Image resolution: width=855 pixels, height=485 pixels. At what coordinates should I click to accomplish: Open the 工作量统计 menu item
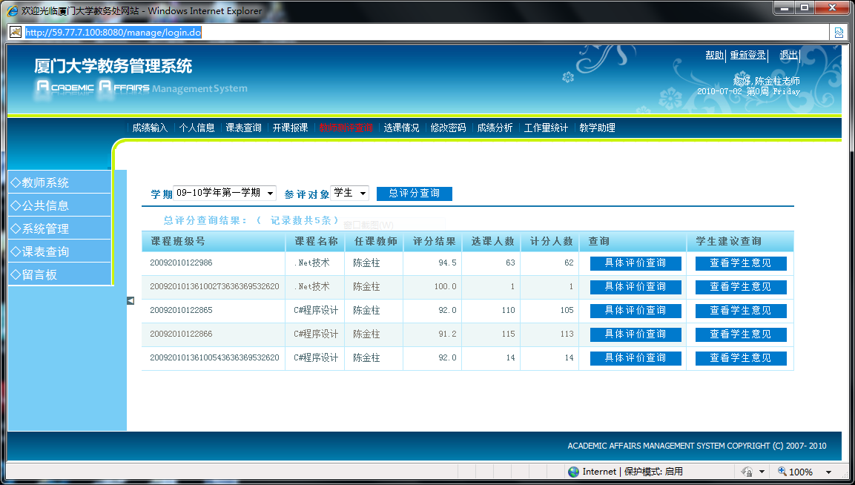[x=546, y=128]
